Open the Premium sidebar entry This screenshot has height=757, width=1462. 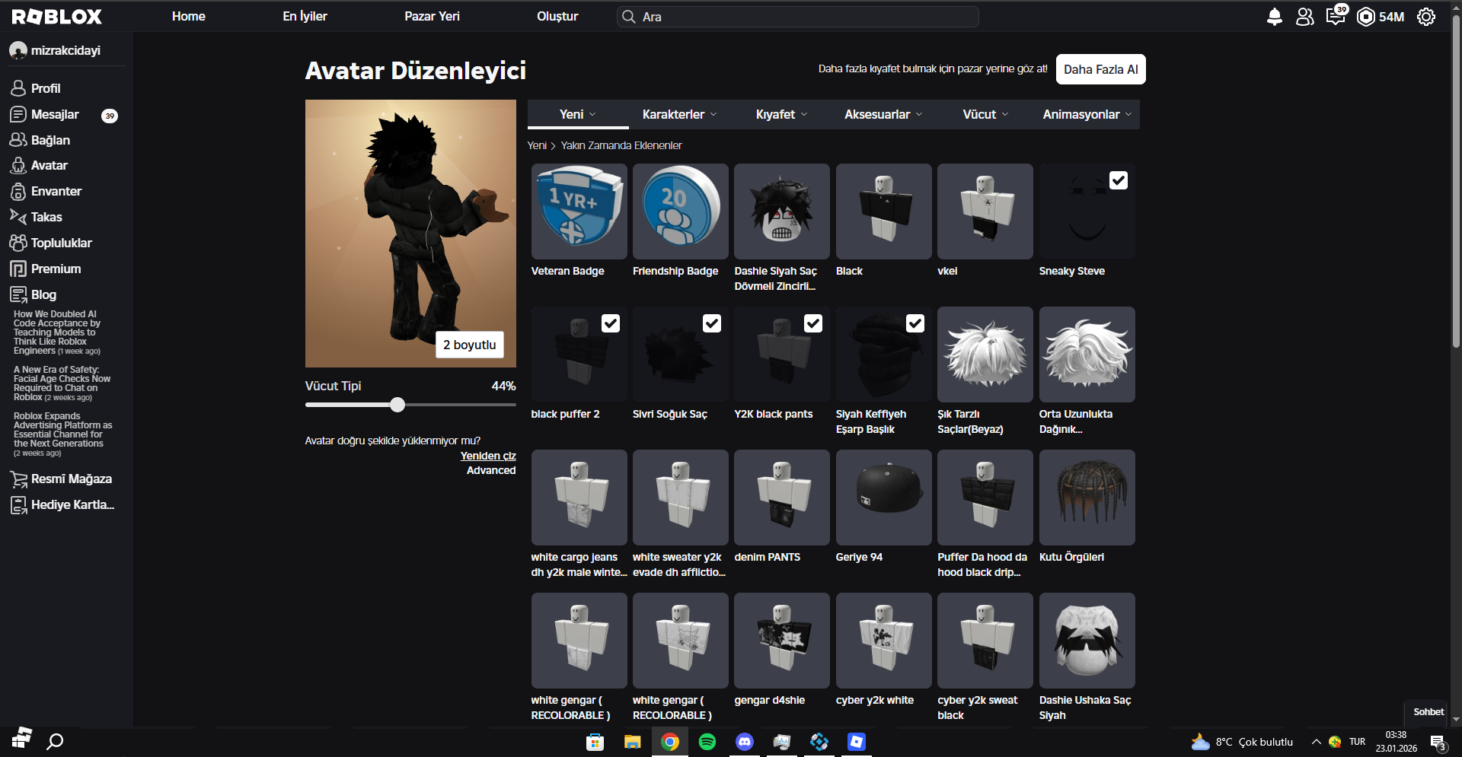(x=56, y=269)
